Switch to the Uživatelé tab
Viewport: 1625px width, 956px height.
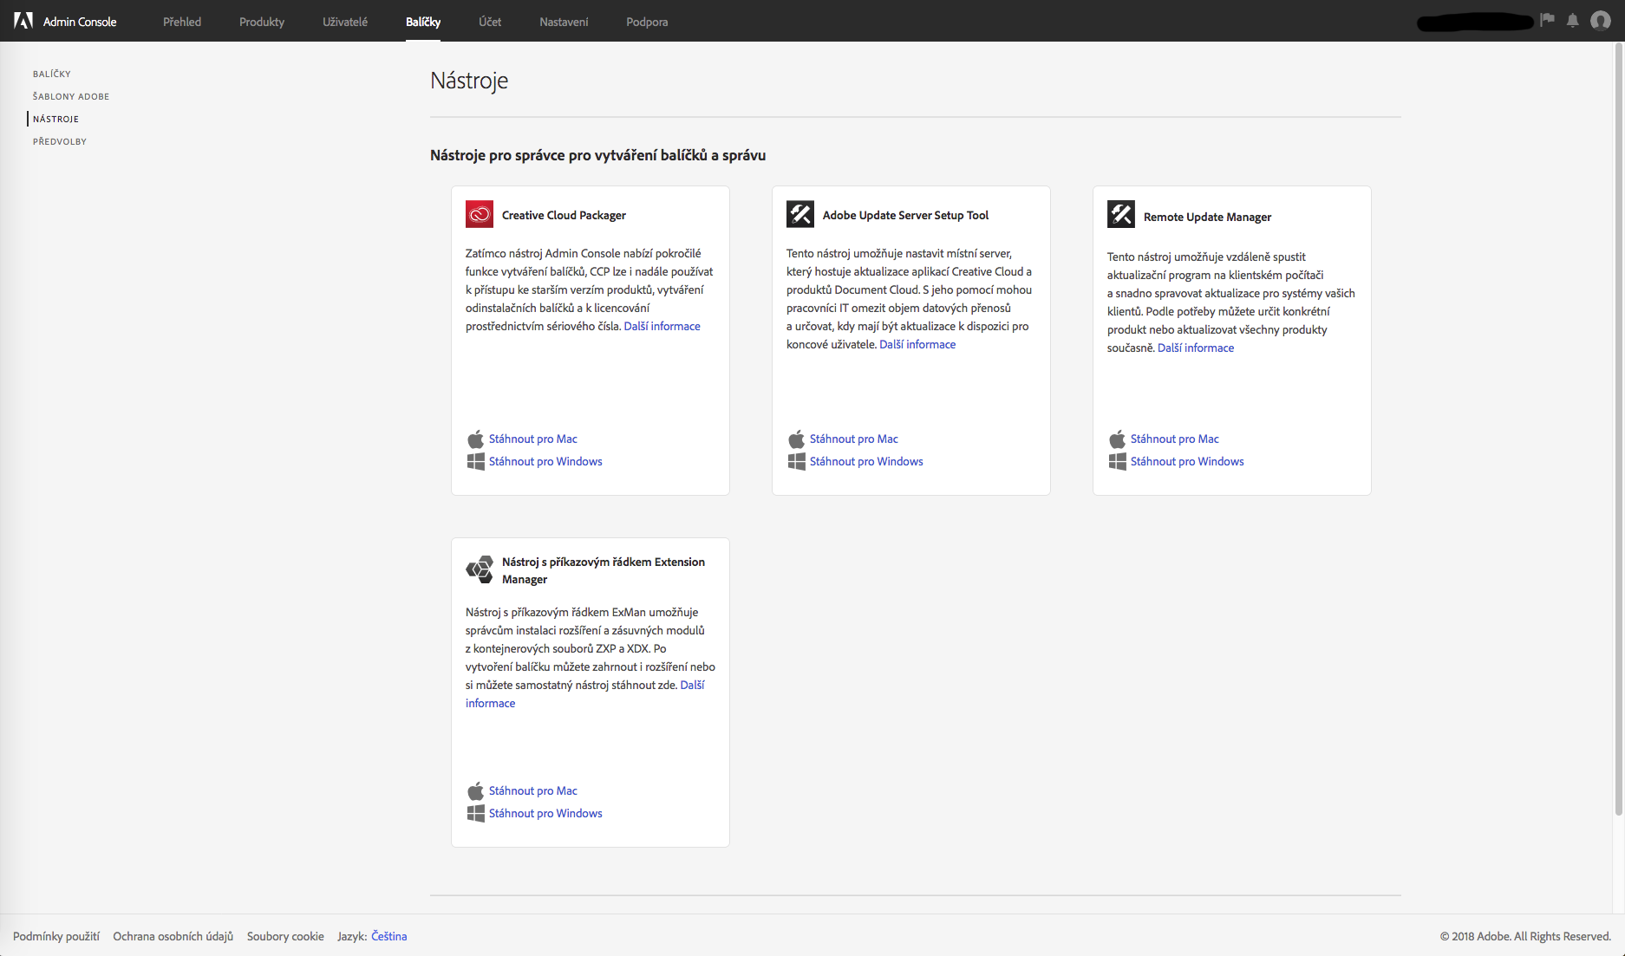coord(345,22)
